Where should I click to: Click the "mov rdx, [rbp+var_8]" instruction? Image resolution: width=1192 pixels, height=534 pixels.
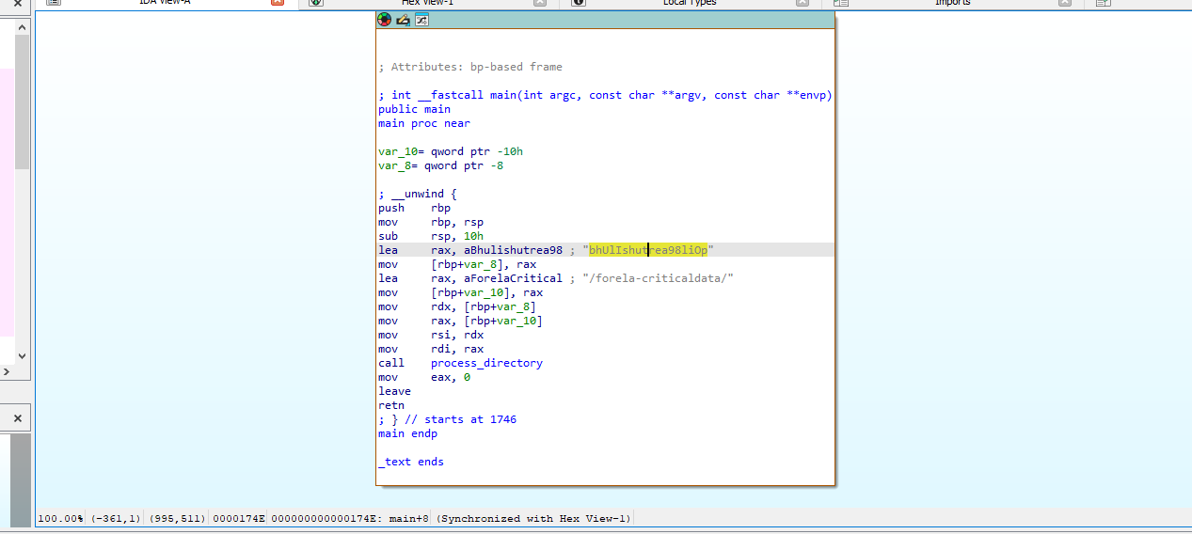(457, 306)
